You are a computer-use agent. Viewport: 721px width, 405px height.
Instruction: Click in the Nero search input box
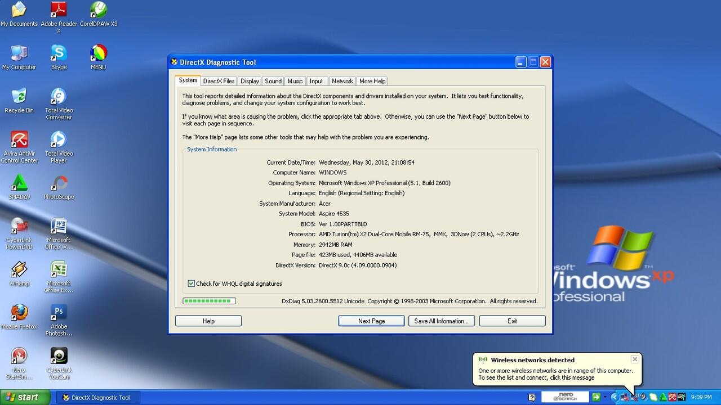click(x=565, y=397)
